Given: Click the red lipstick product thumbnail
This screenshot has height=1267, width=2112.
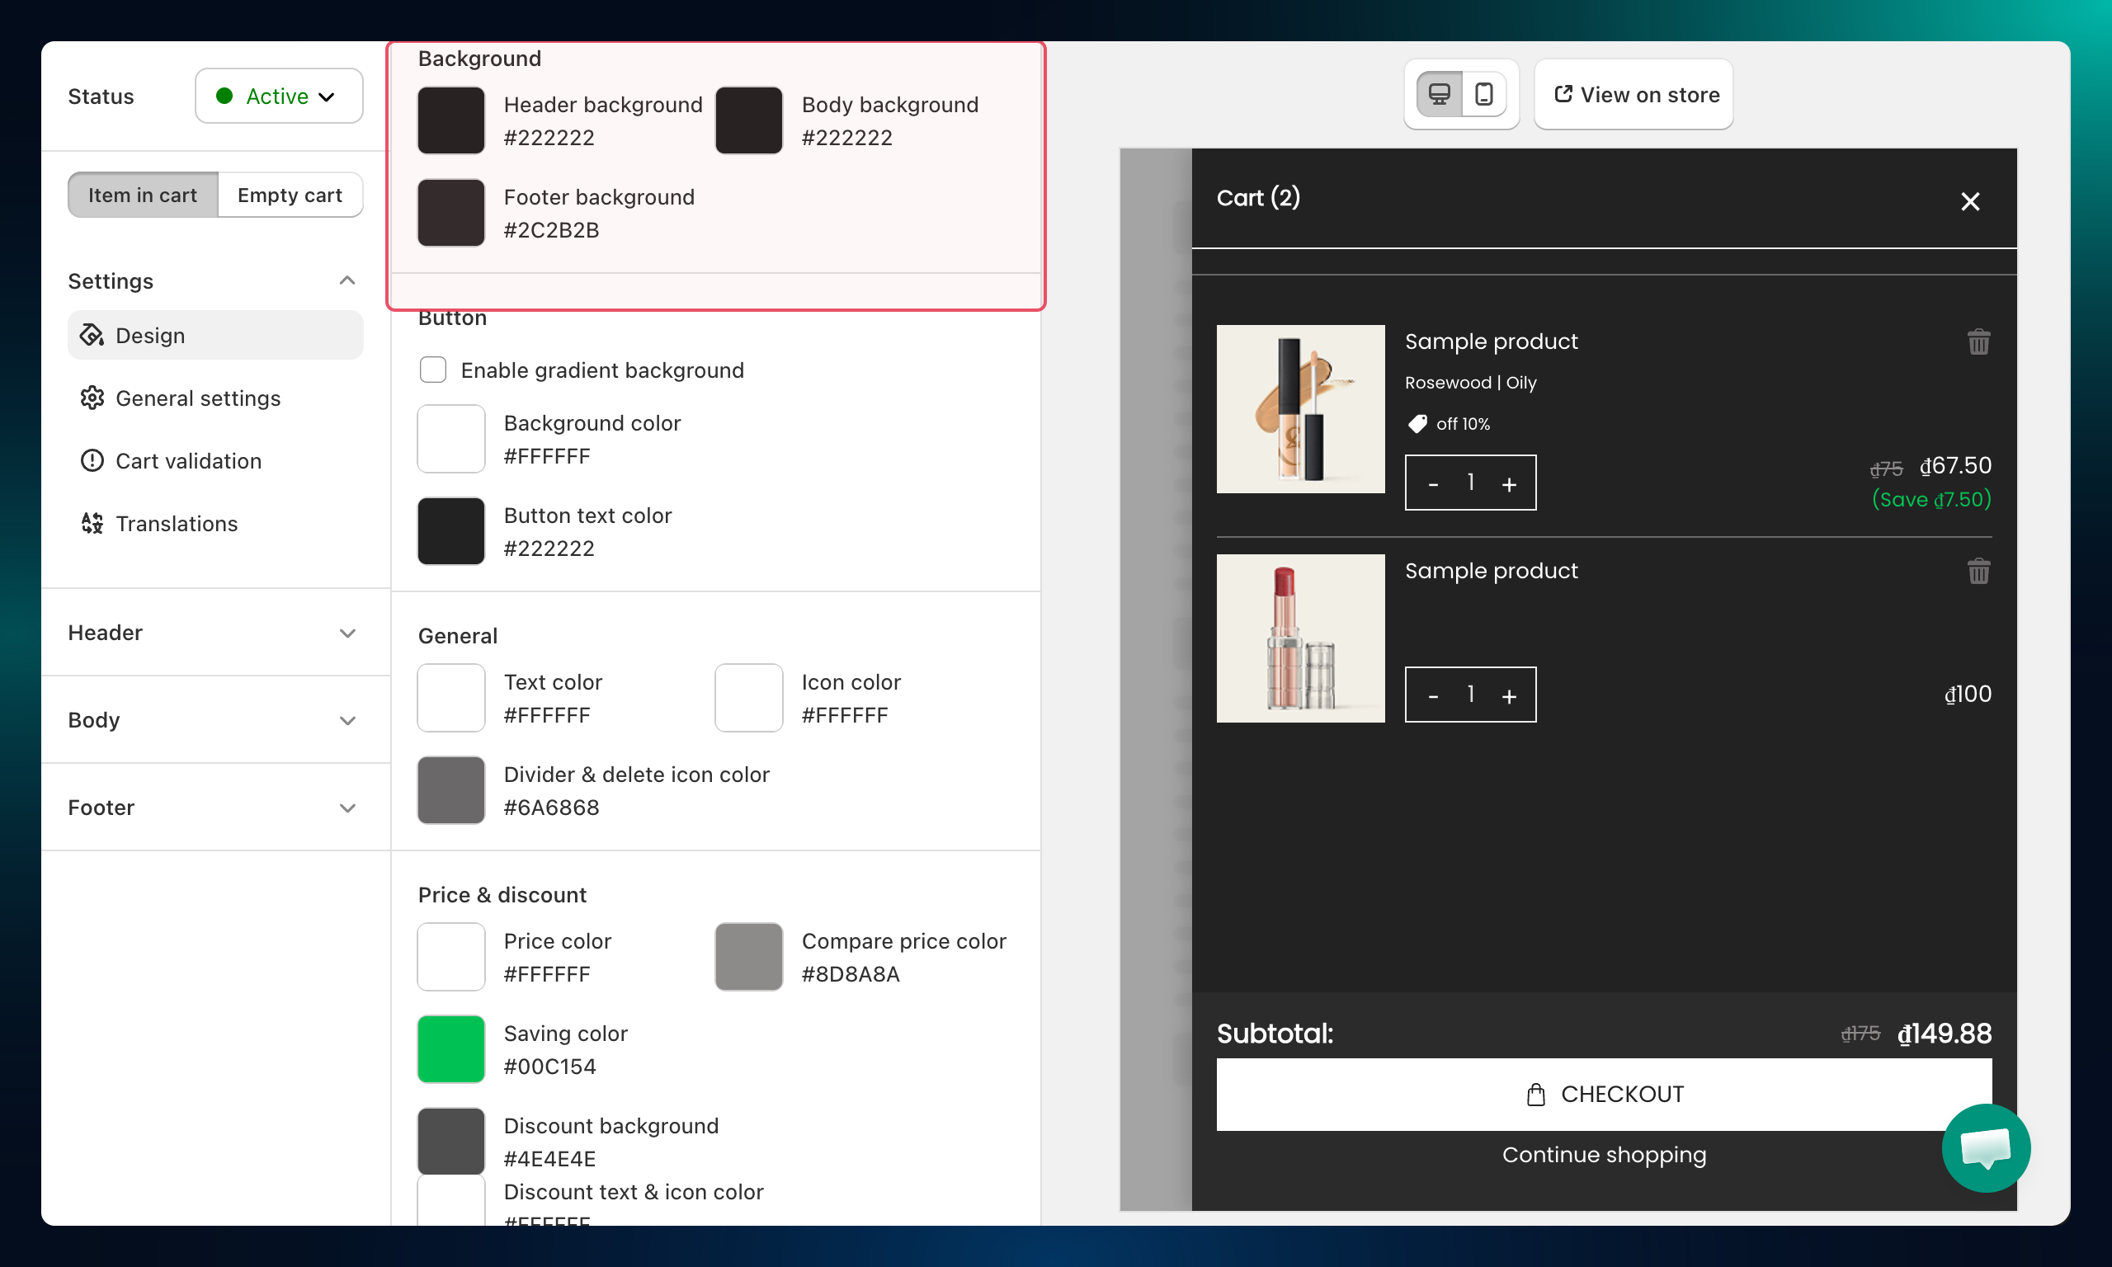Looking at the screenshot, I should coord(1300,638).
